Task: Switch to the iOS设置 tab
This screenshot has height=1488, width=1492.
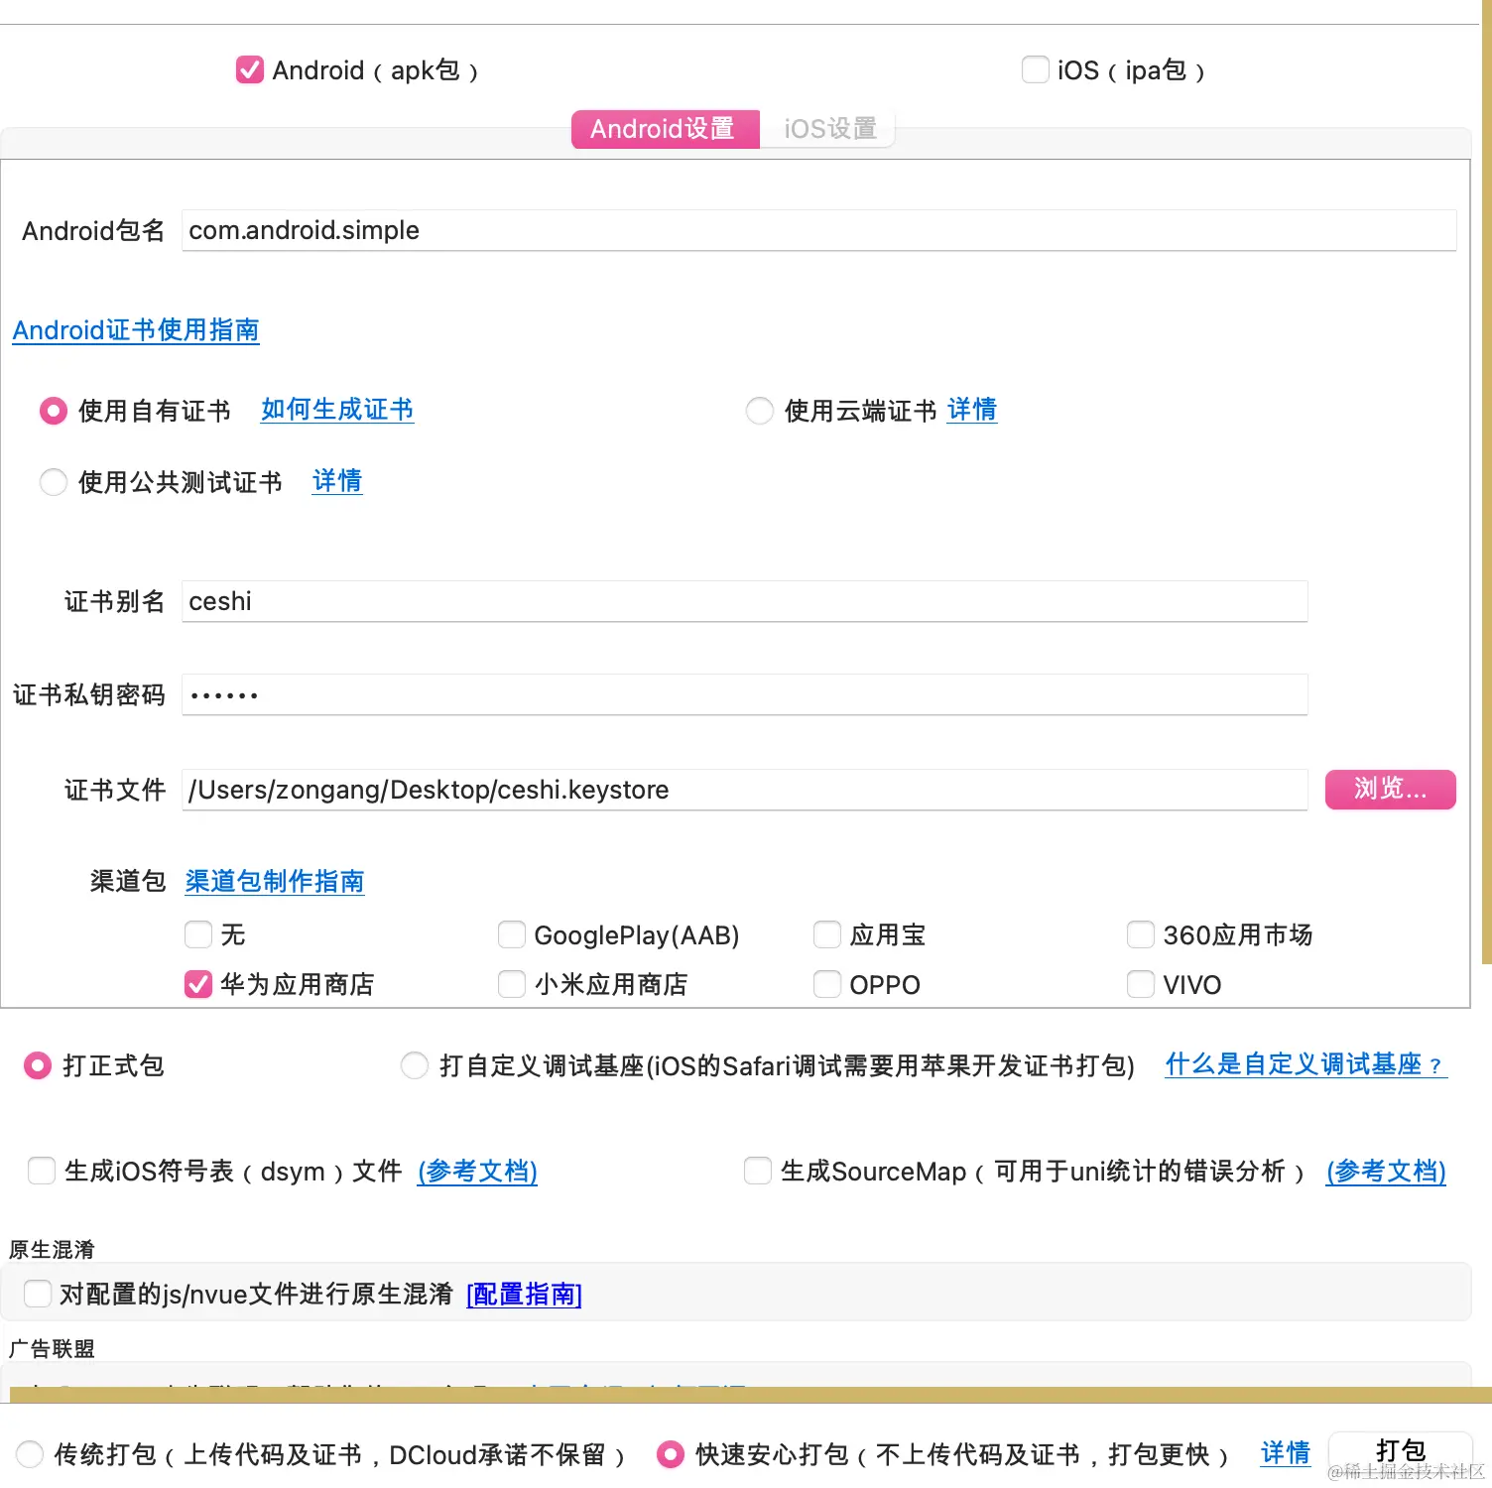Action: (x=829, y=128)
